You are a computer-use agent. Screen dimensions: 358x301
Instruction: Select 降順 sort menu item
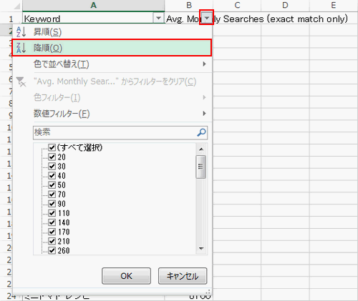[112, 48]
